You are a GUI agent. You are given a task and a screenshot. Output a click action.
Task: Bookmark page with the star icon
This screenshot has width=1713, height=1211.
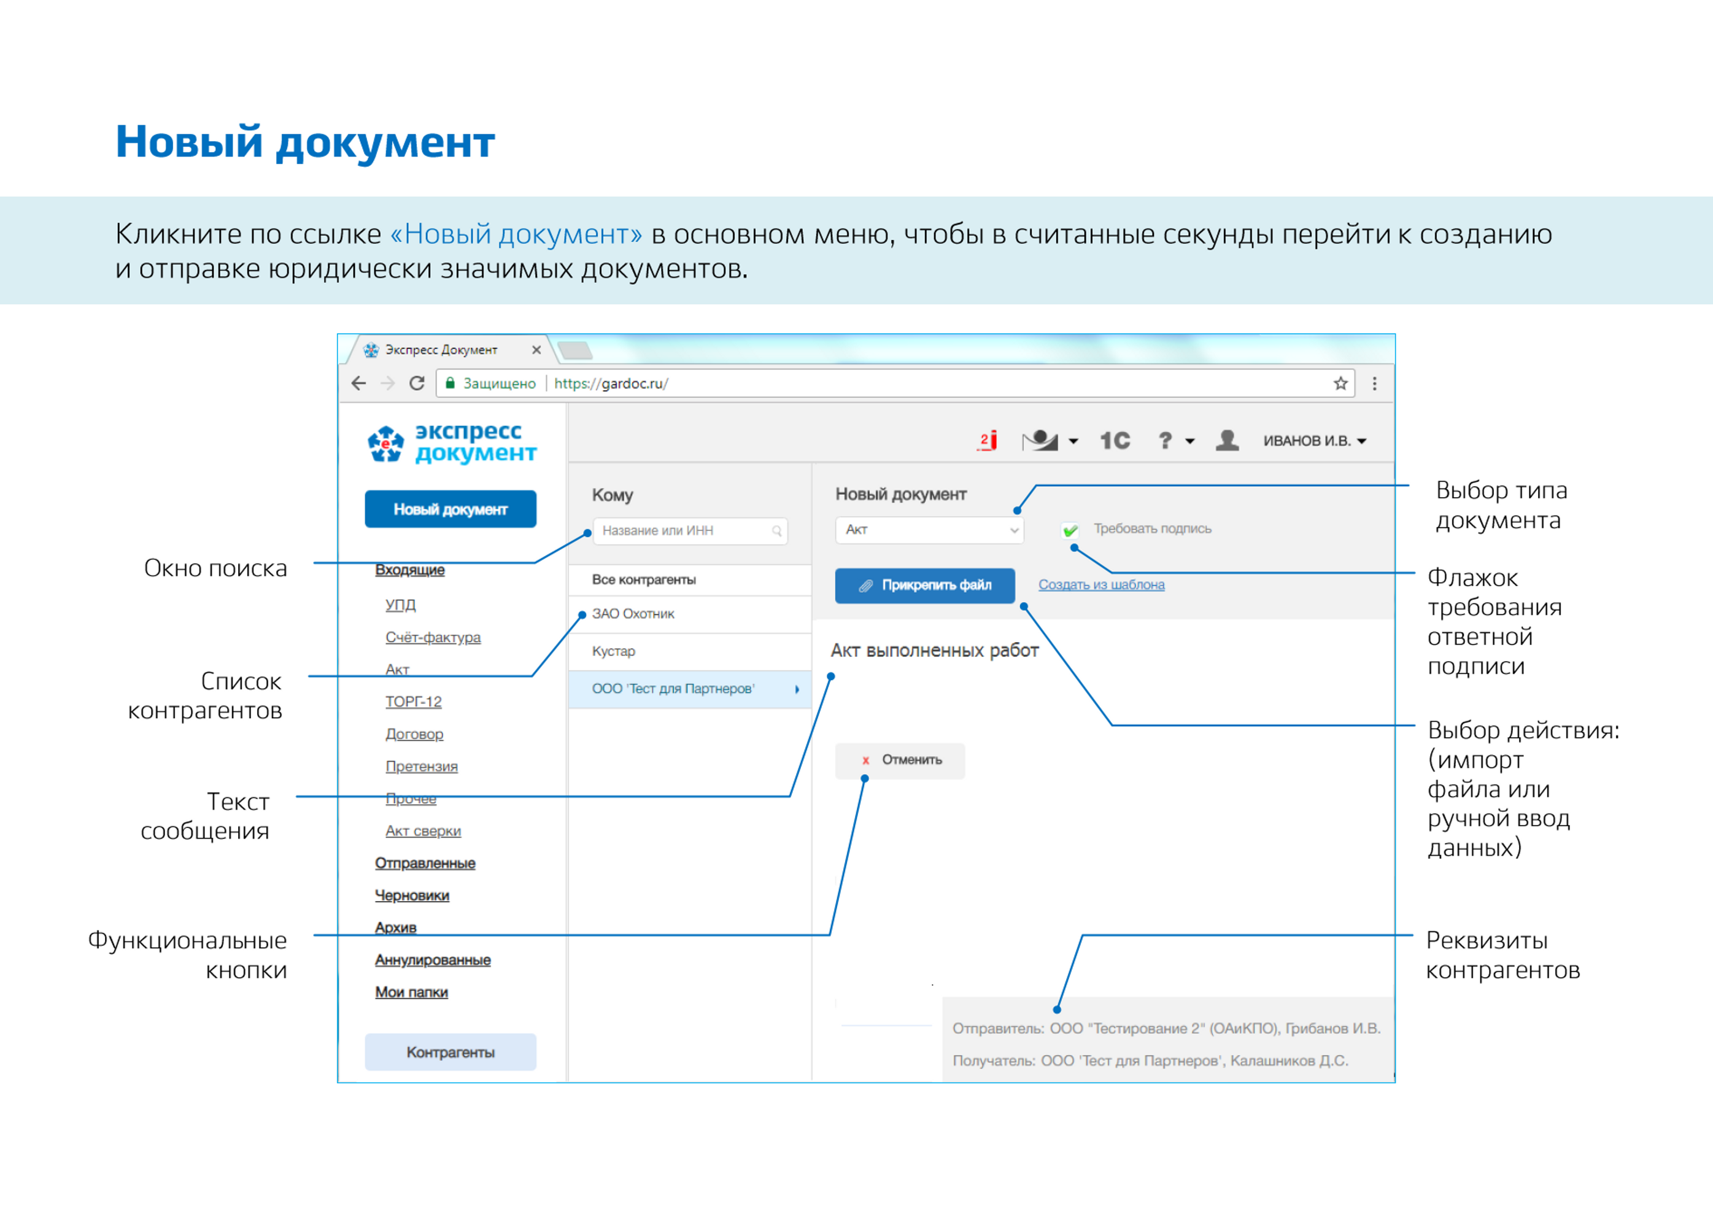point(1340,384)
